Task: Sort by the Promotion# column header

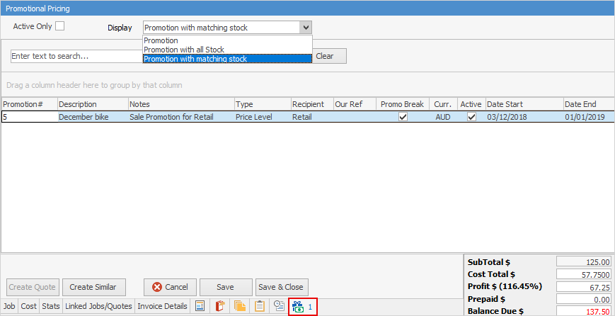Action: click(x=30, y=104)
